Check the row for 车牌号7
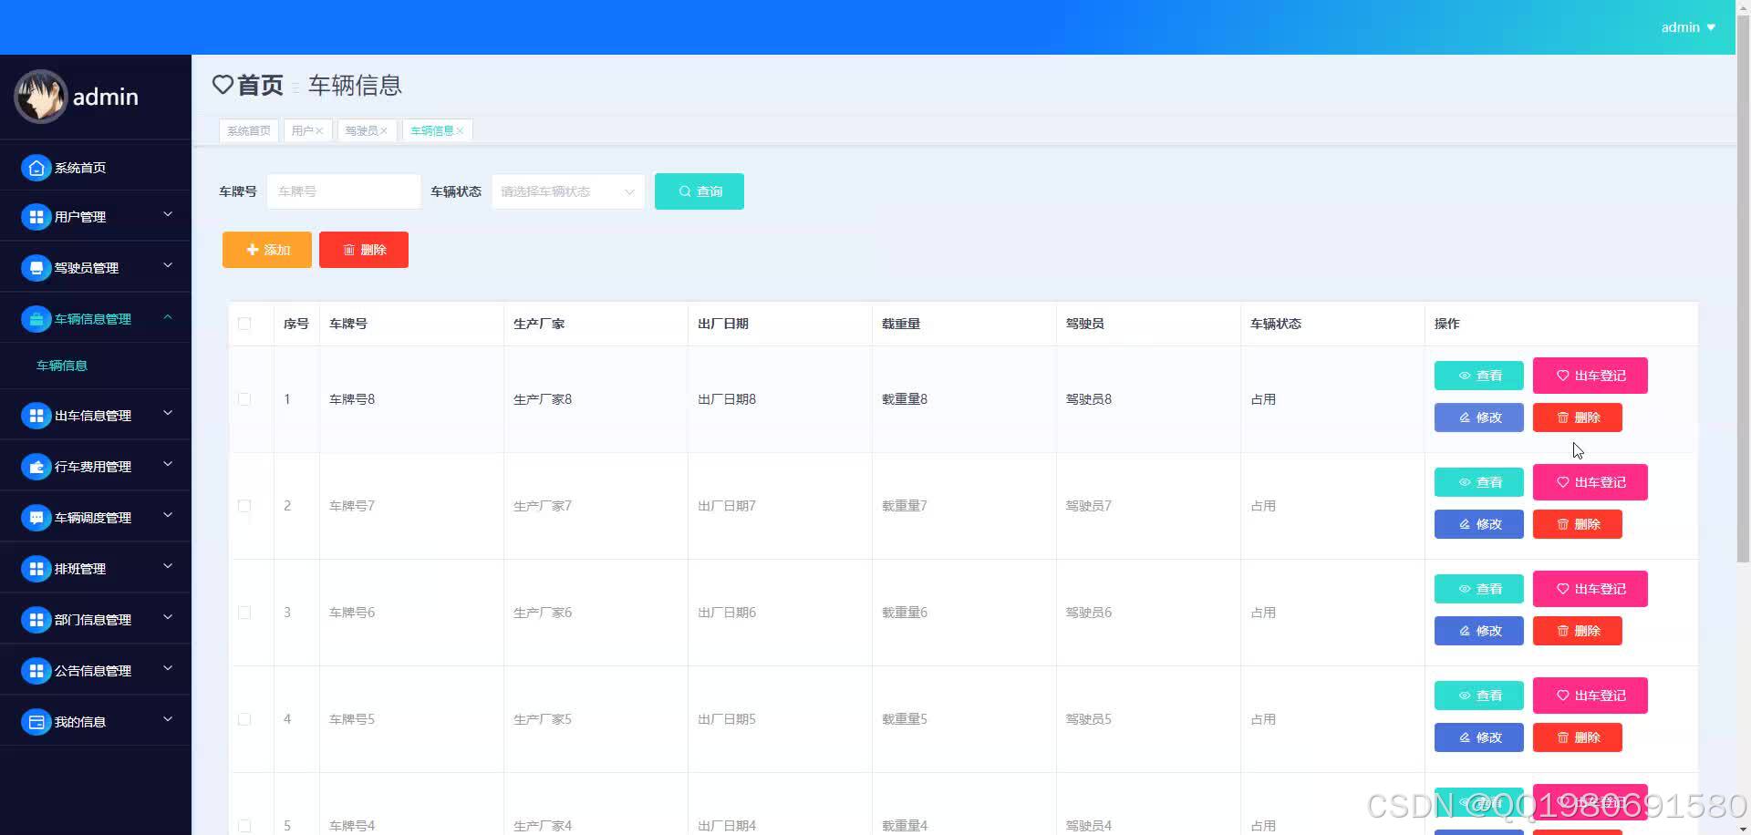Image resolution: width=1751 pixels, height=835 pixels. 244,506
